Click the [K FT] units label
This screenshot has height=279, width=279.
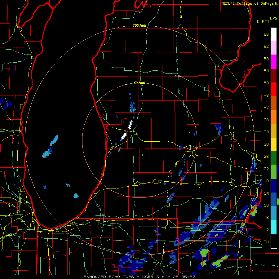point(262,22)
